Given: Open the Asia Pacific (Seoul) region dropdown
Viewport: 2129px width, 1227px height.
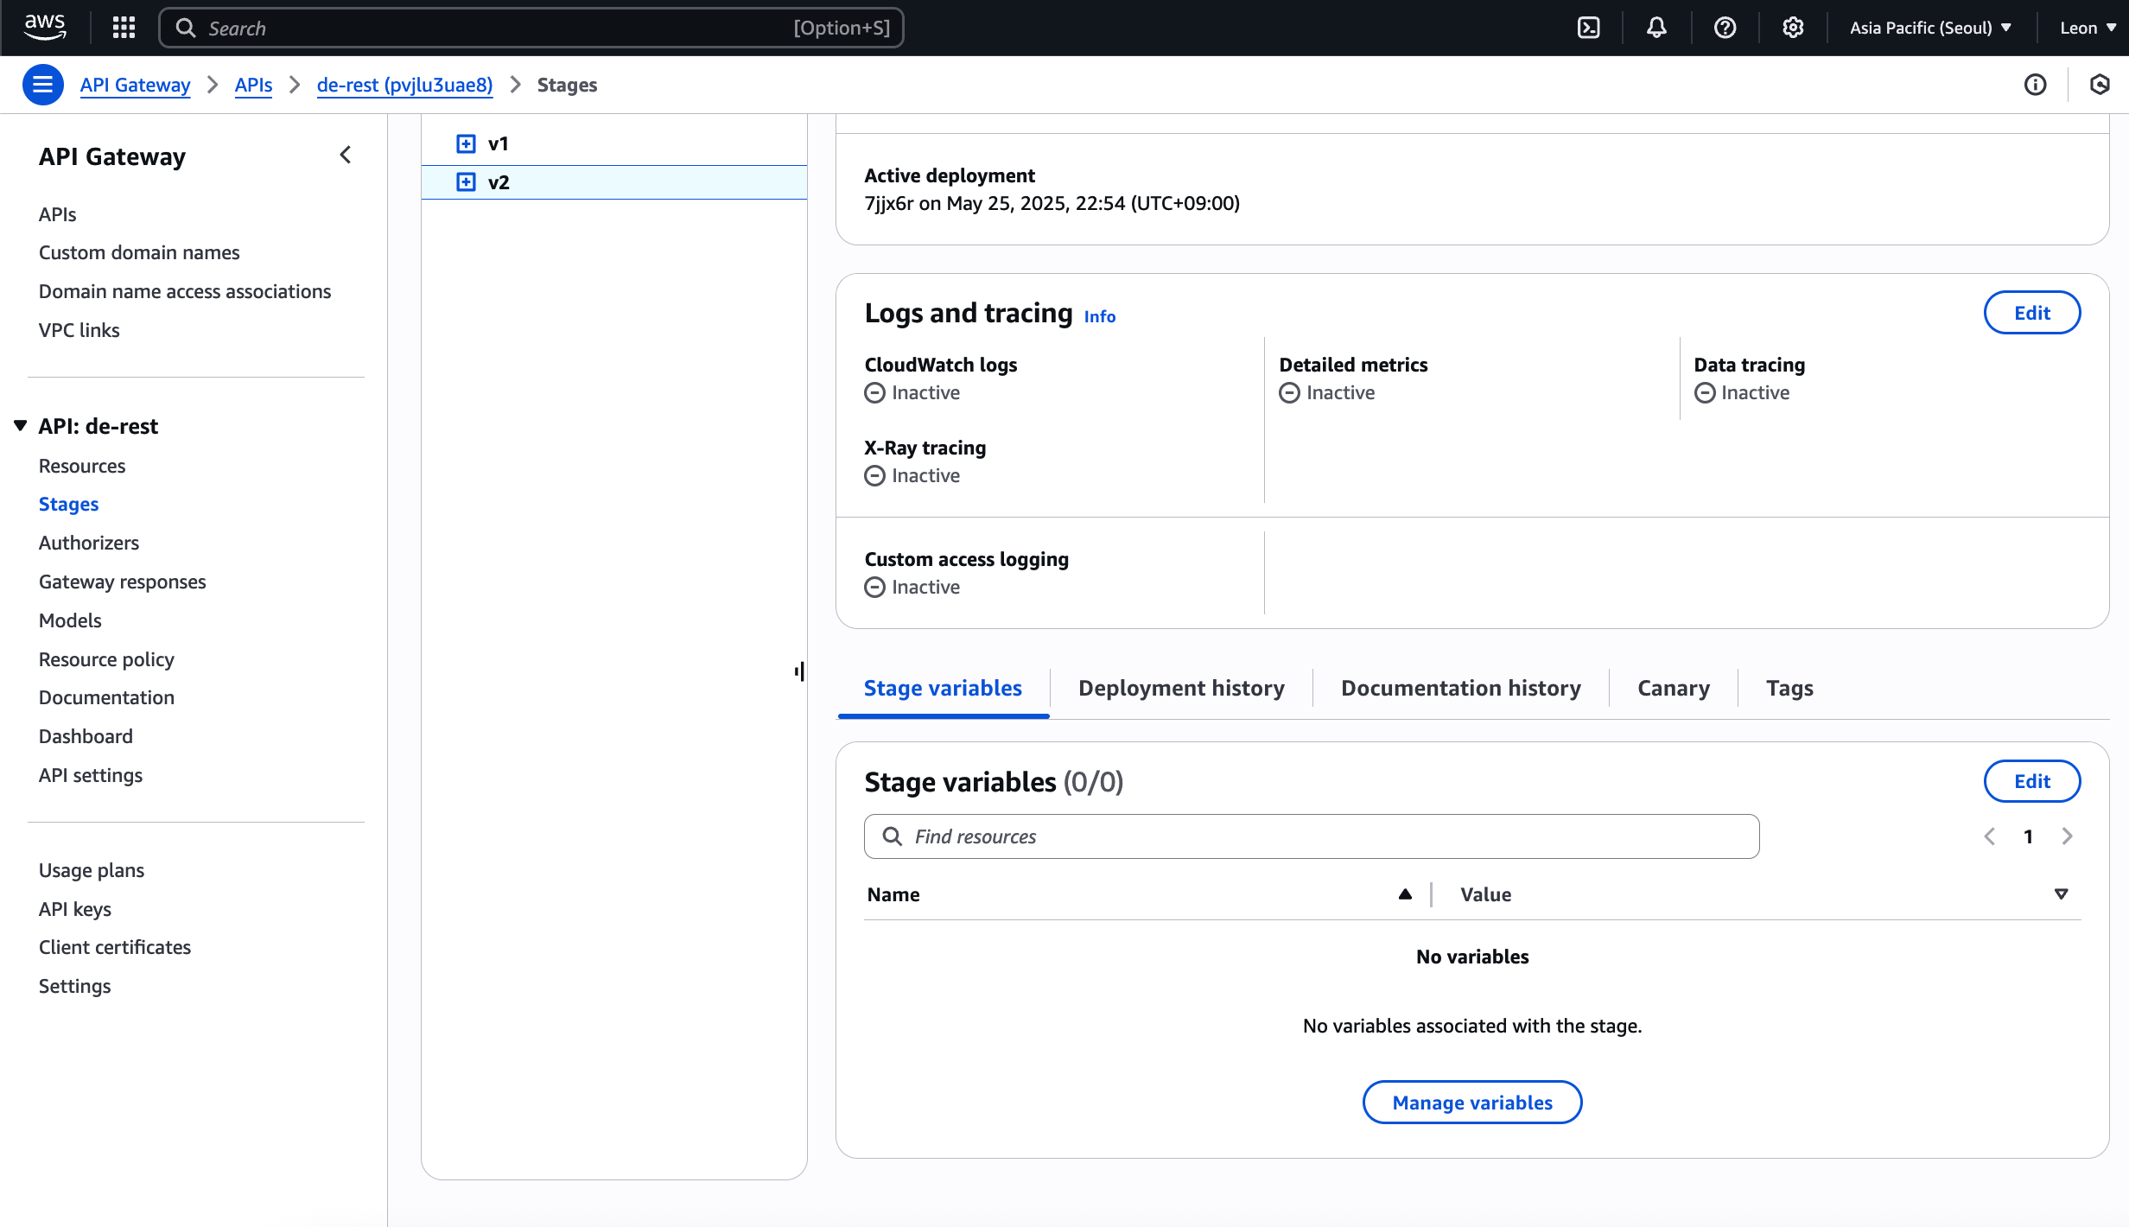Looking at the screenshot, I should [1930, 28].
